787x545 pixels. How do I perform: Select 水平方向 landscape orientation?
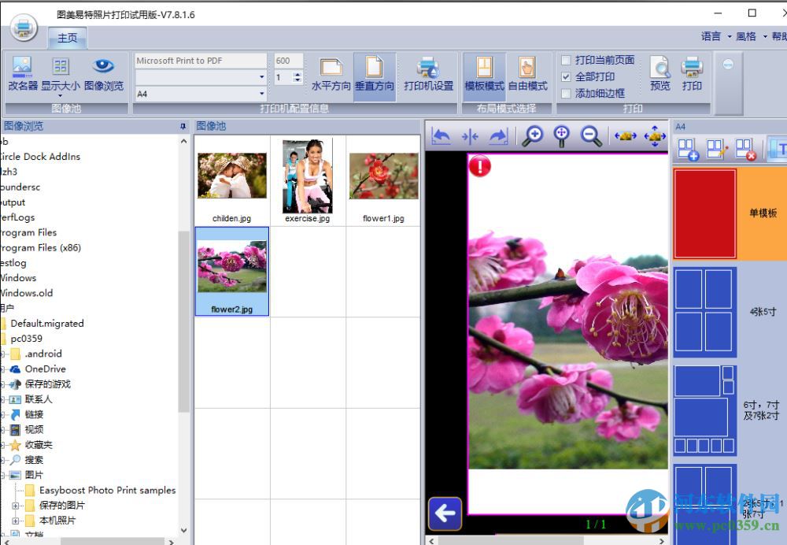pyautogui.click(x=331, y=74)
